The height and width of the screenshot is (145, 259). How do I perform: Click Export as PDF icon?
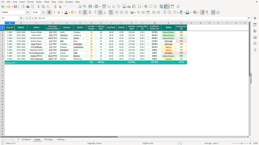23,7
